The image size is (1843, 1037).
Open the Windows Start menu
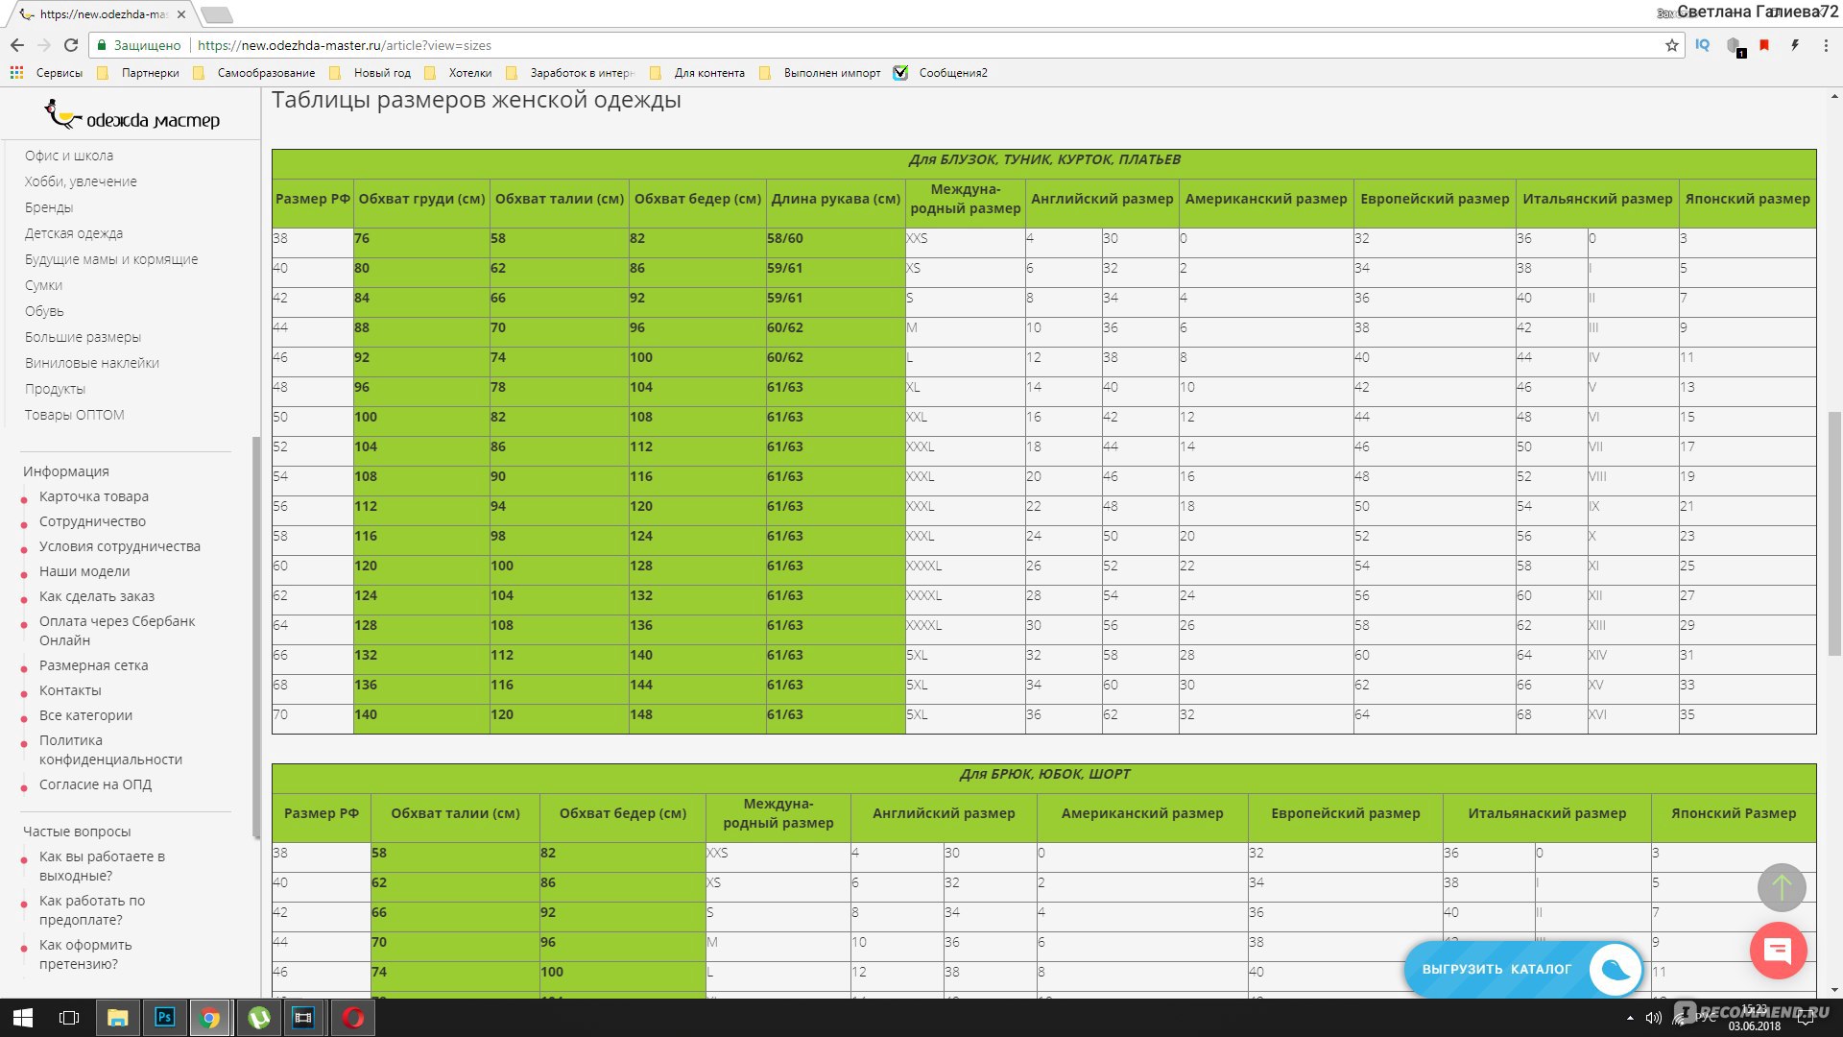(x=23, y=1018)
